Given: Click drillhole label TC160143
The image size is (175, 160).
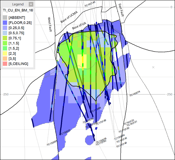Looking at the screenshot, I should [x=122, y=140].
